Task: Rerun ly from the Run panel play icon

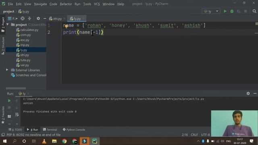Action: [9, 101]
